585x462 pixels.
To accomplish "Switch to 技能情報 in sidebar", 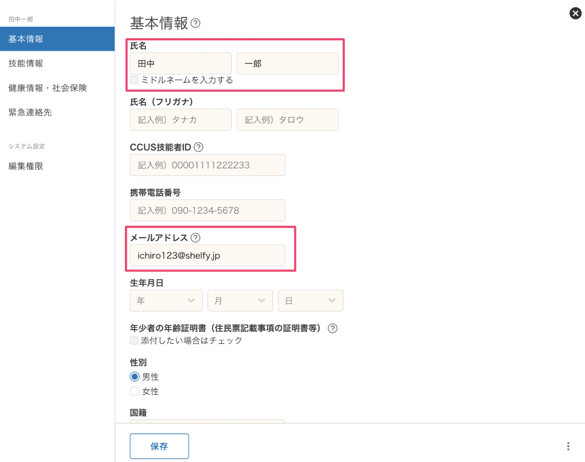I will [x=26, y=63].
